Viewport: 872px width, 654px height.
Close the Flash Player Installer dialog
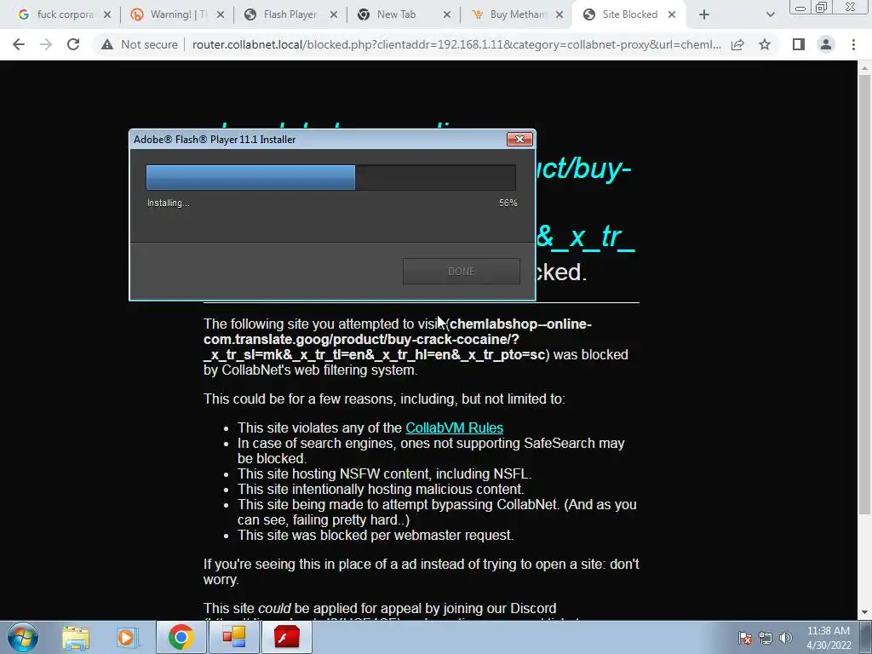click(x=519, y=139)
